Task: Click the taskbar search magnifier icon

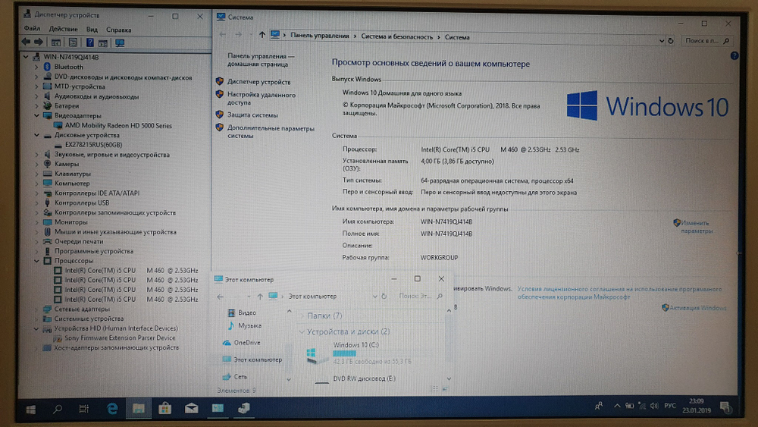Action: pyautogui.click(x=58, y=410)
